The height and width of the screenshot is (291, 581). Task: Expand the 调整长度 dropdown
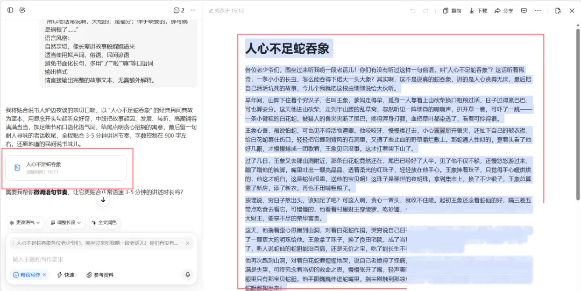(x=66, y=223)
